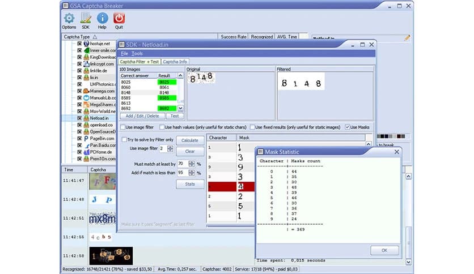Adjust Must match at least by spinner
This screenshot has height=274, width=474.
pos(192,164)
